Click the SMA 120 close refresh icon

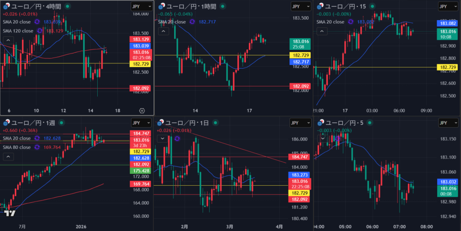coord(40,31)
